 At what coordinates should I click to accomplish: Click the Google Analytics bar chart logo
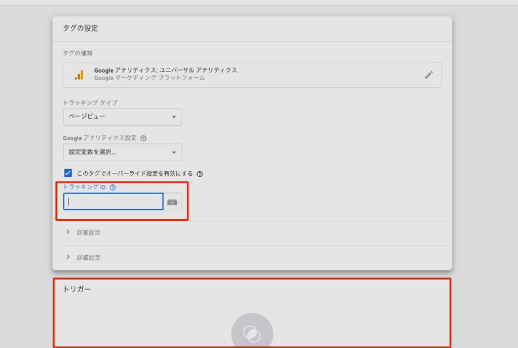click(79, 75)
